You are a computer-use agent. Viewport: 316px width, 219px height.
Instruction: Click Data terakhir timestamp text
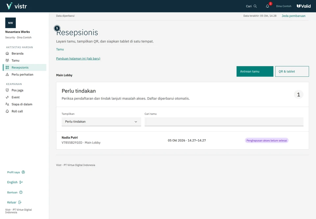coord(260,16)
